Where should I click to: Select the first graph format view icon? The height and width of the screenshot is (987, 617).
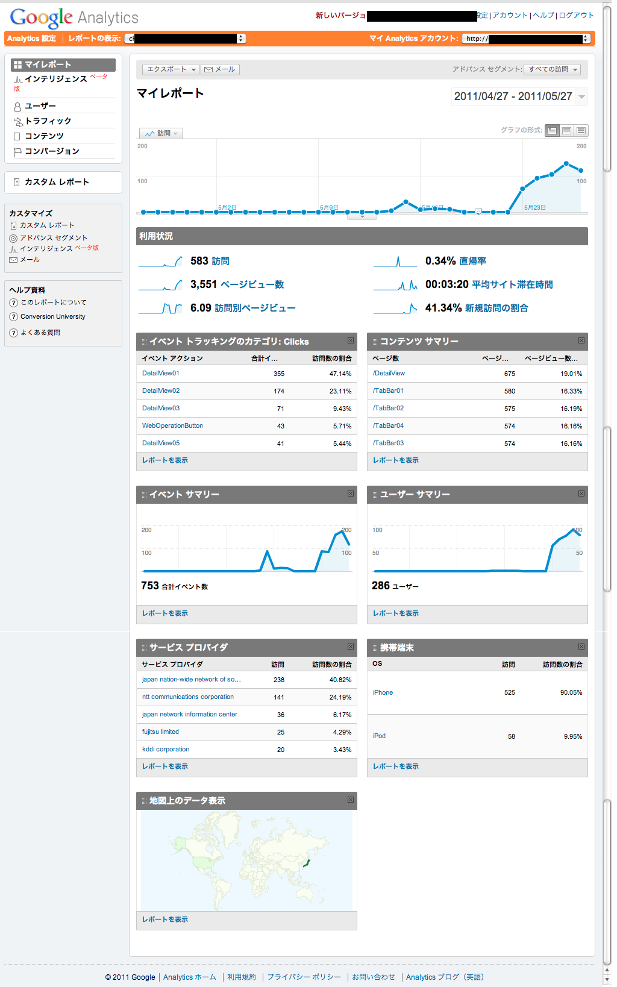(553, 130)
